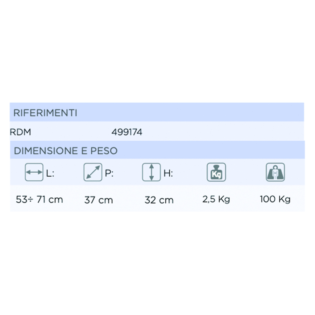The height and width of the screenshot is (315, 315).
Task: Click the RDM reference label
Action: tap(20, 132)
